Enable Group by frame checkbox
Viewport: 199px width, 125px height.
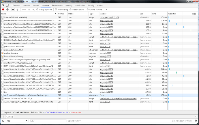[37, 10]
